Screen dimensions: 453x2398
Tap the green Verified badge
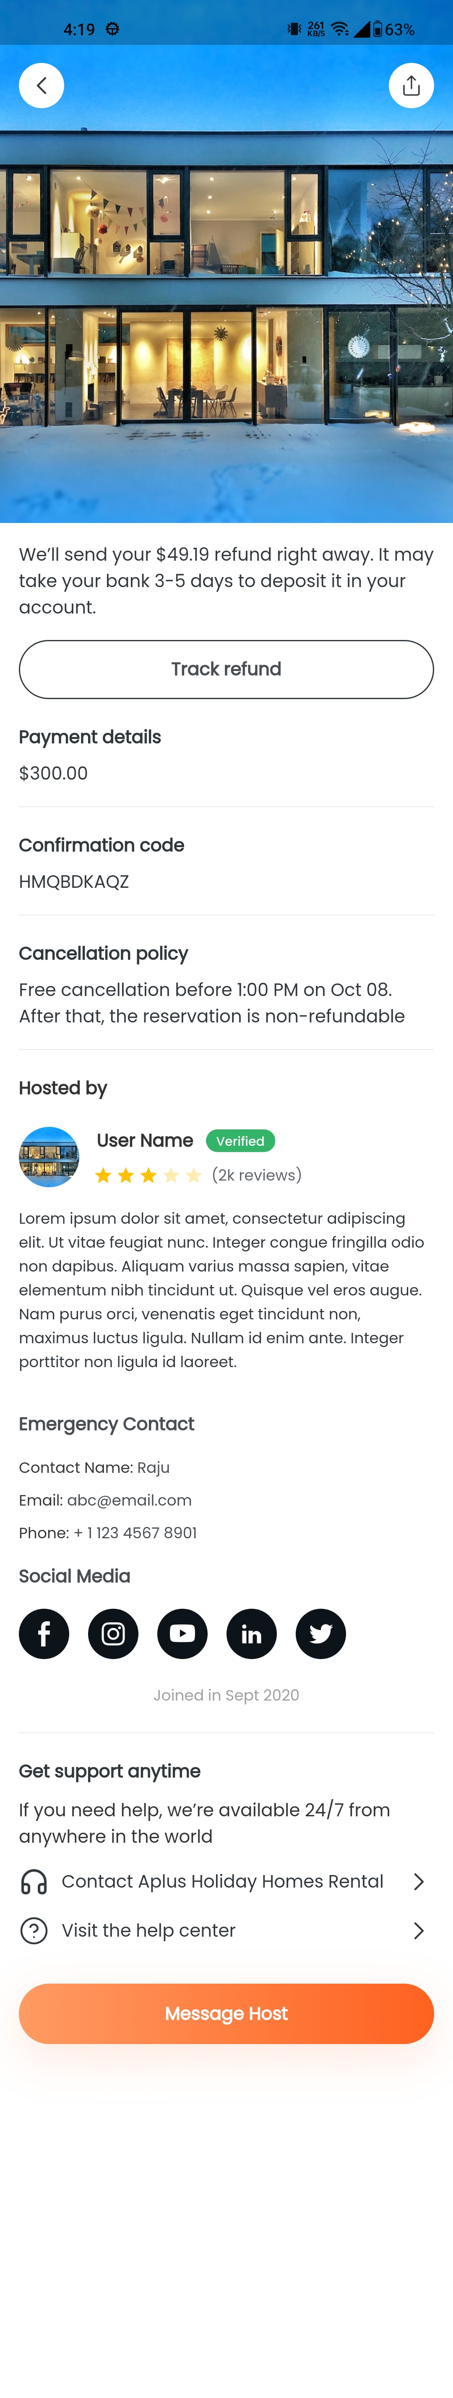[240, 1140]
